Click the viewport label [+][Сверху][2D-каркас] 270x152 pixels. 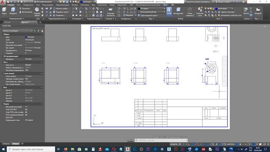(101, 28)
